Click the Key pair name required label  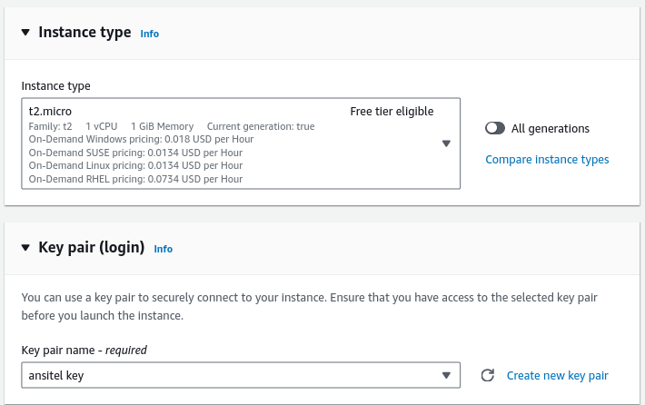click(84, 350)
